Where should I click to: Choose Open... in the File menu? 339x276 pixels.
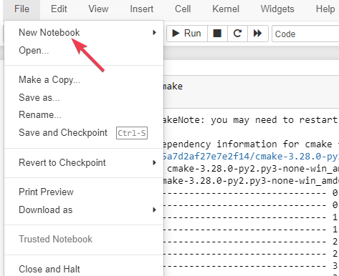84,51
